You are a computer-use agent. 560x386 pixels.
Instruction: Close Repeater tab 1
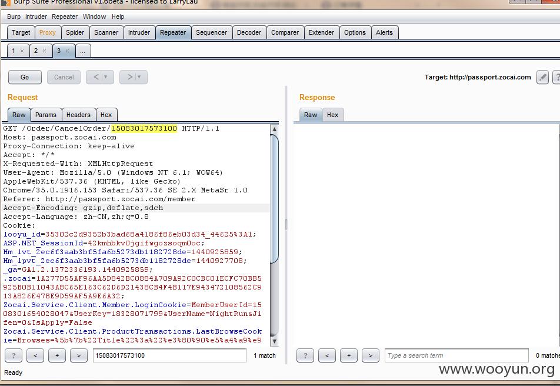(x=22, y=51)
